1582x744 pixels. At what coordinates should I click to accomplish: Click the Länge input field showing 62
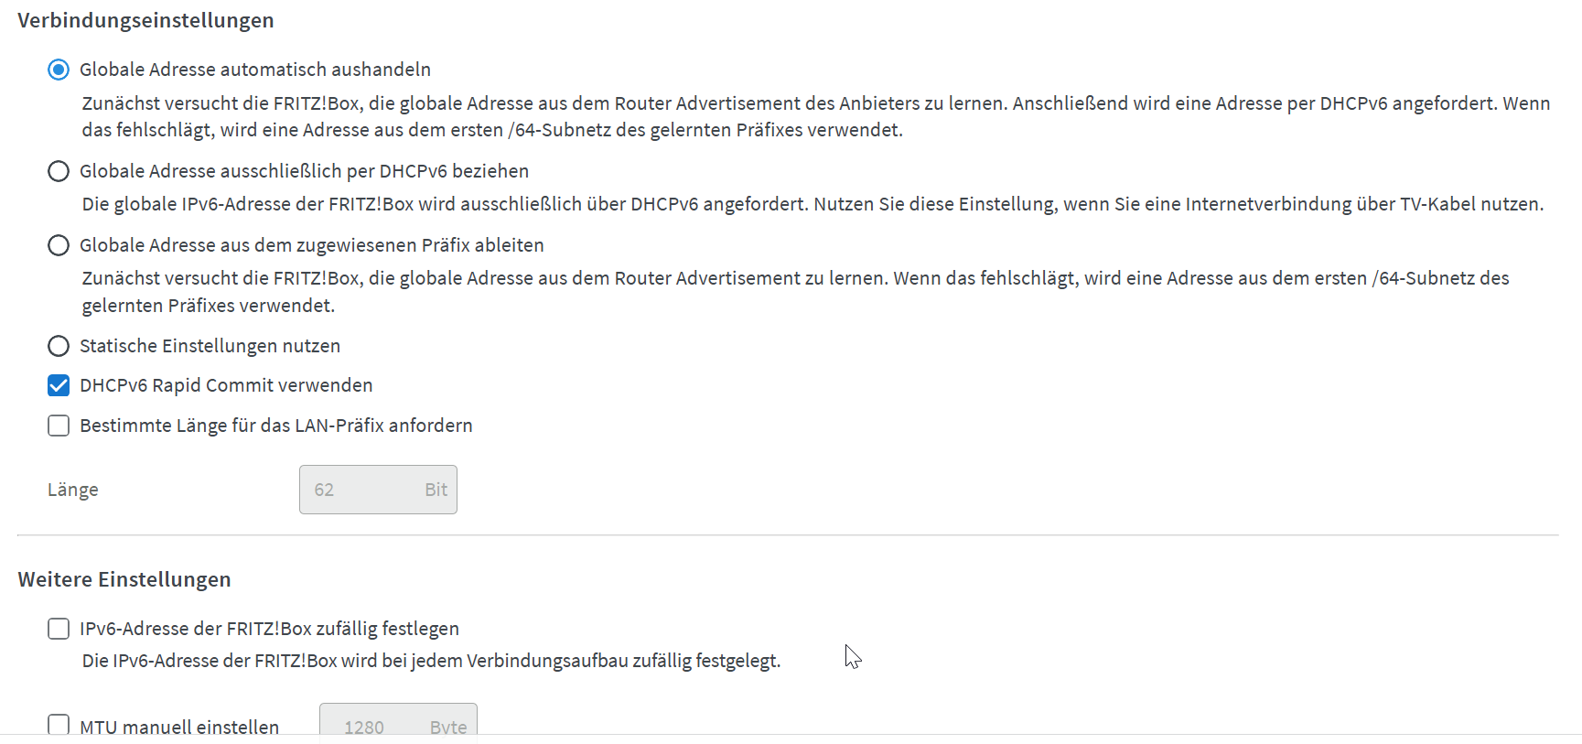(378, 490)
